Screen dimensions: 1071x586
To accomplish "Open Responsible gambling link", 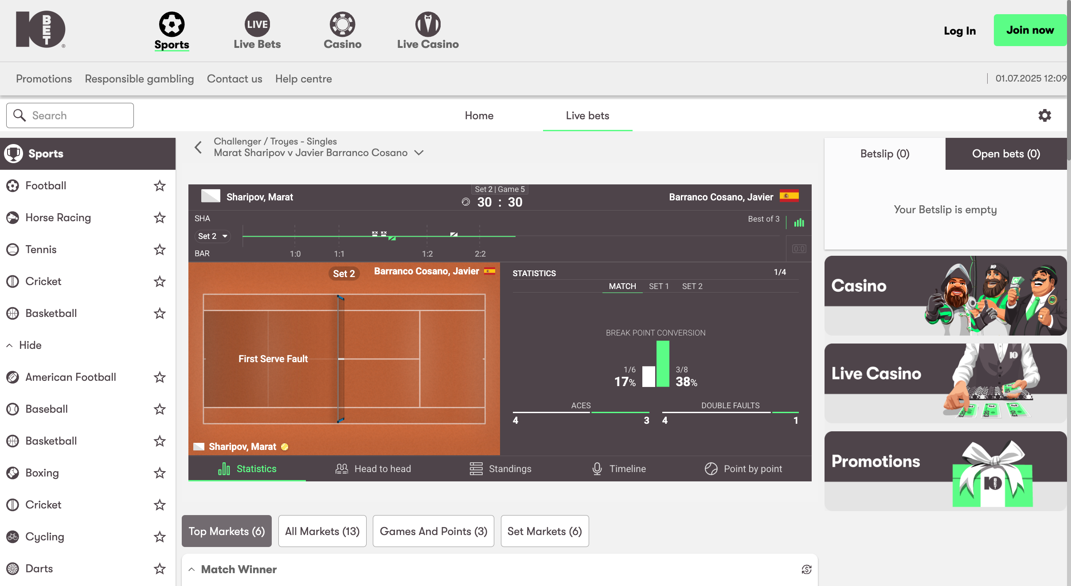I will click(x=139, y=79).
